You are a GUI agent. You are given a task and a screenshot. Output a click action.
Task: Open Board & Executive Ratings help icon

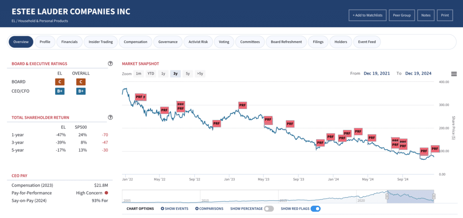click(110, 63)
